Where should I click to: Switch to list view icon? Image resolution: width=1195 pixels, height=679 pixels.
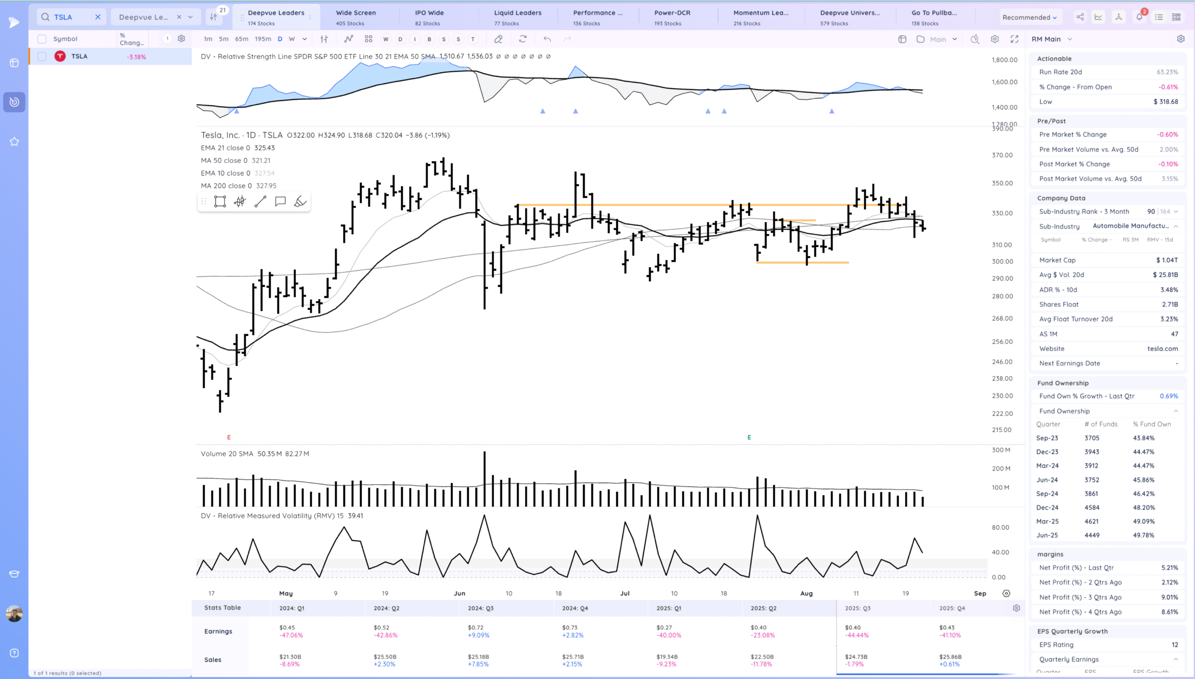click(x=1159, y=17)
